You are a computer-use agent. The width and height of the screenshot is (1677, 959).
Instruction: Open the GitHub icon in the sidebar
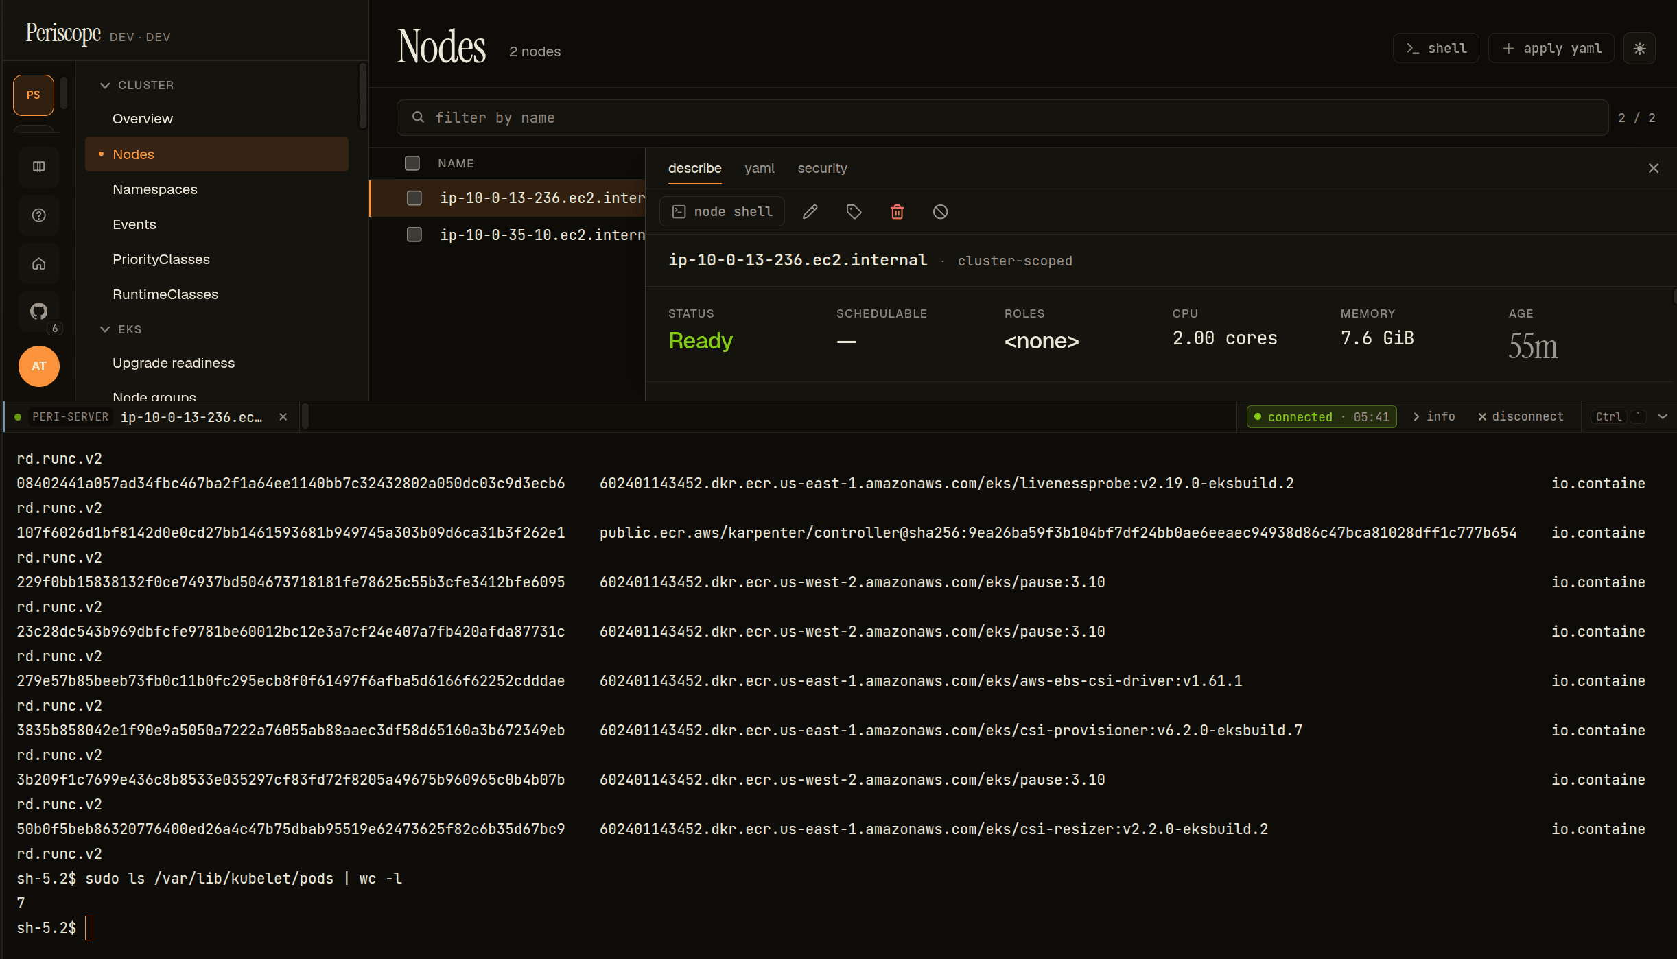[39, 311]
